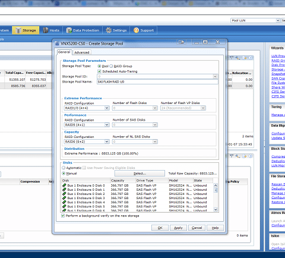Click the Select... disks button

(140, 174)
